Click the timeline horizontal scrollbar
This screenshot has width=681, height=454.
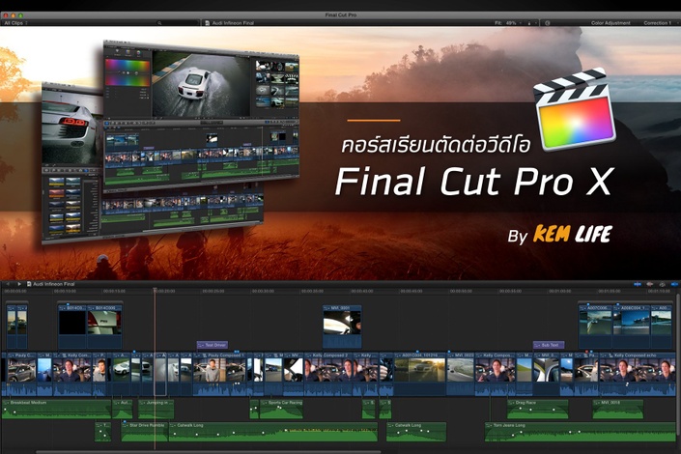tap(209, 452)
